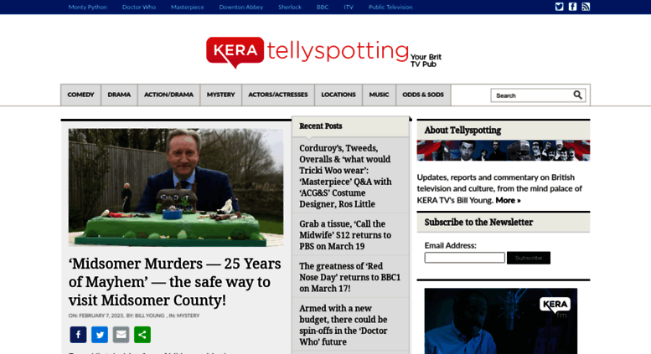The image size is (651, 354).
Task: Open the Facebook icon in top bar
Action: click(x=572, y=7)
